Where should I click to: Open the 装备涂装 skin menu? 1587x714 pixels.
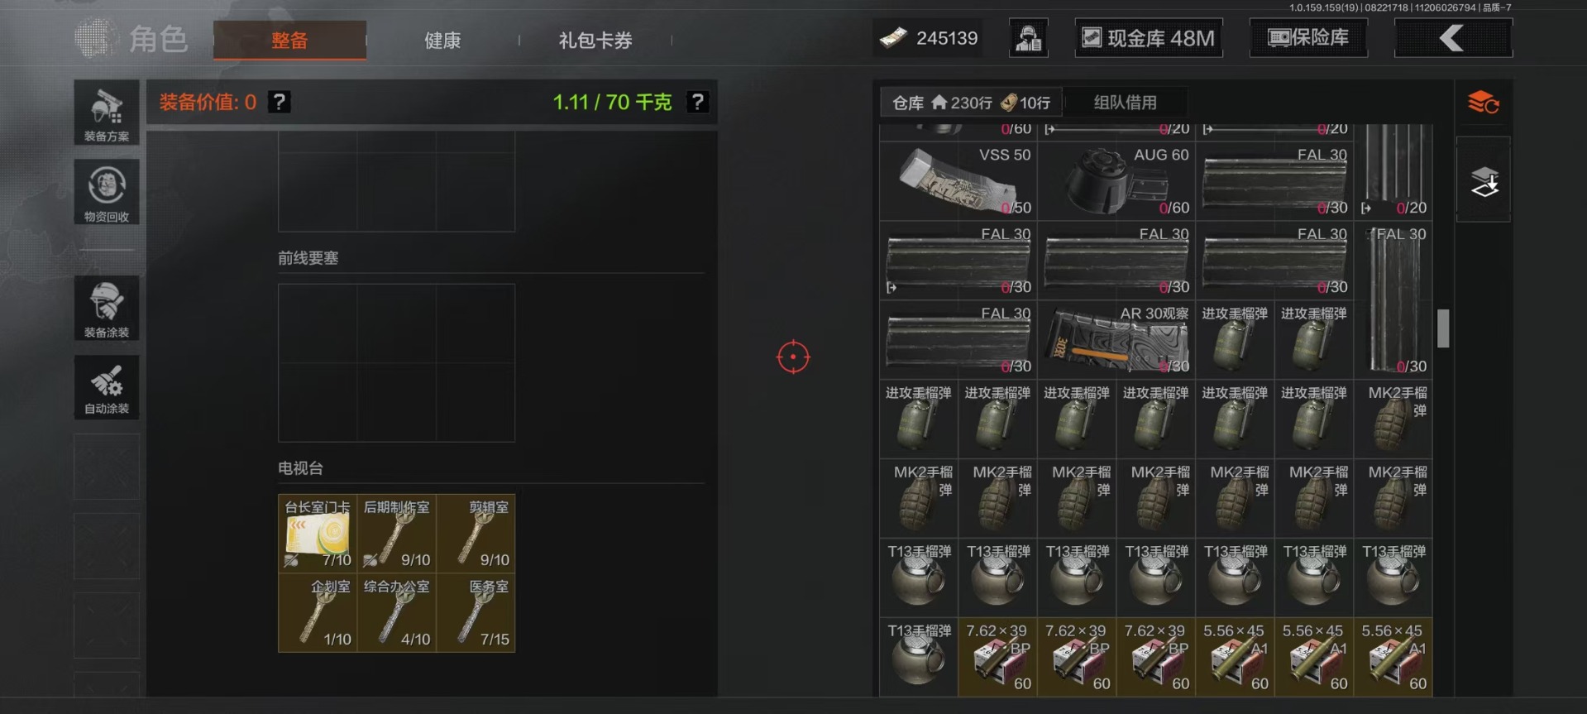(107, 308)
